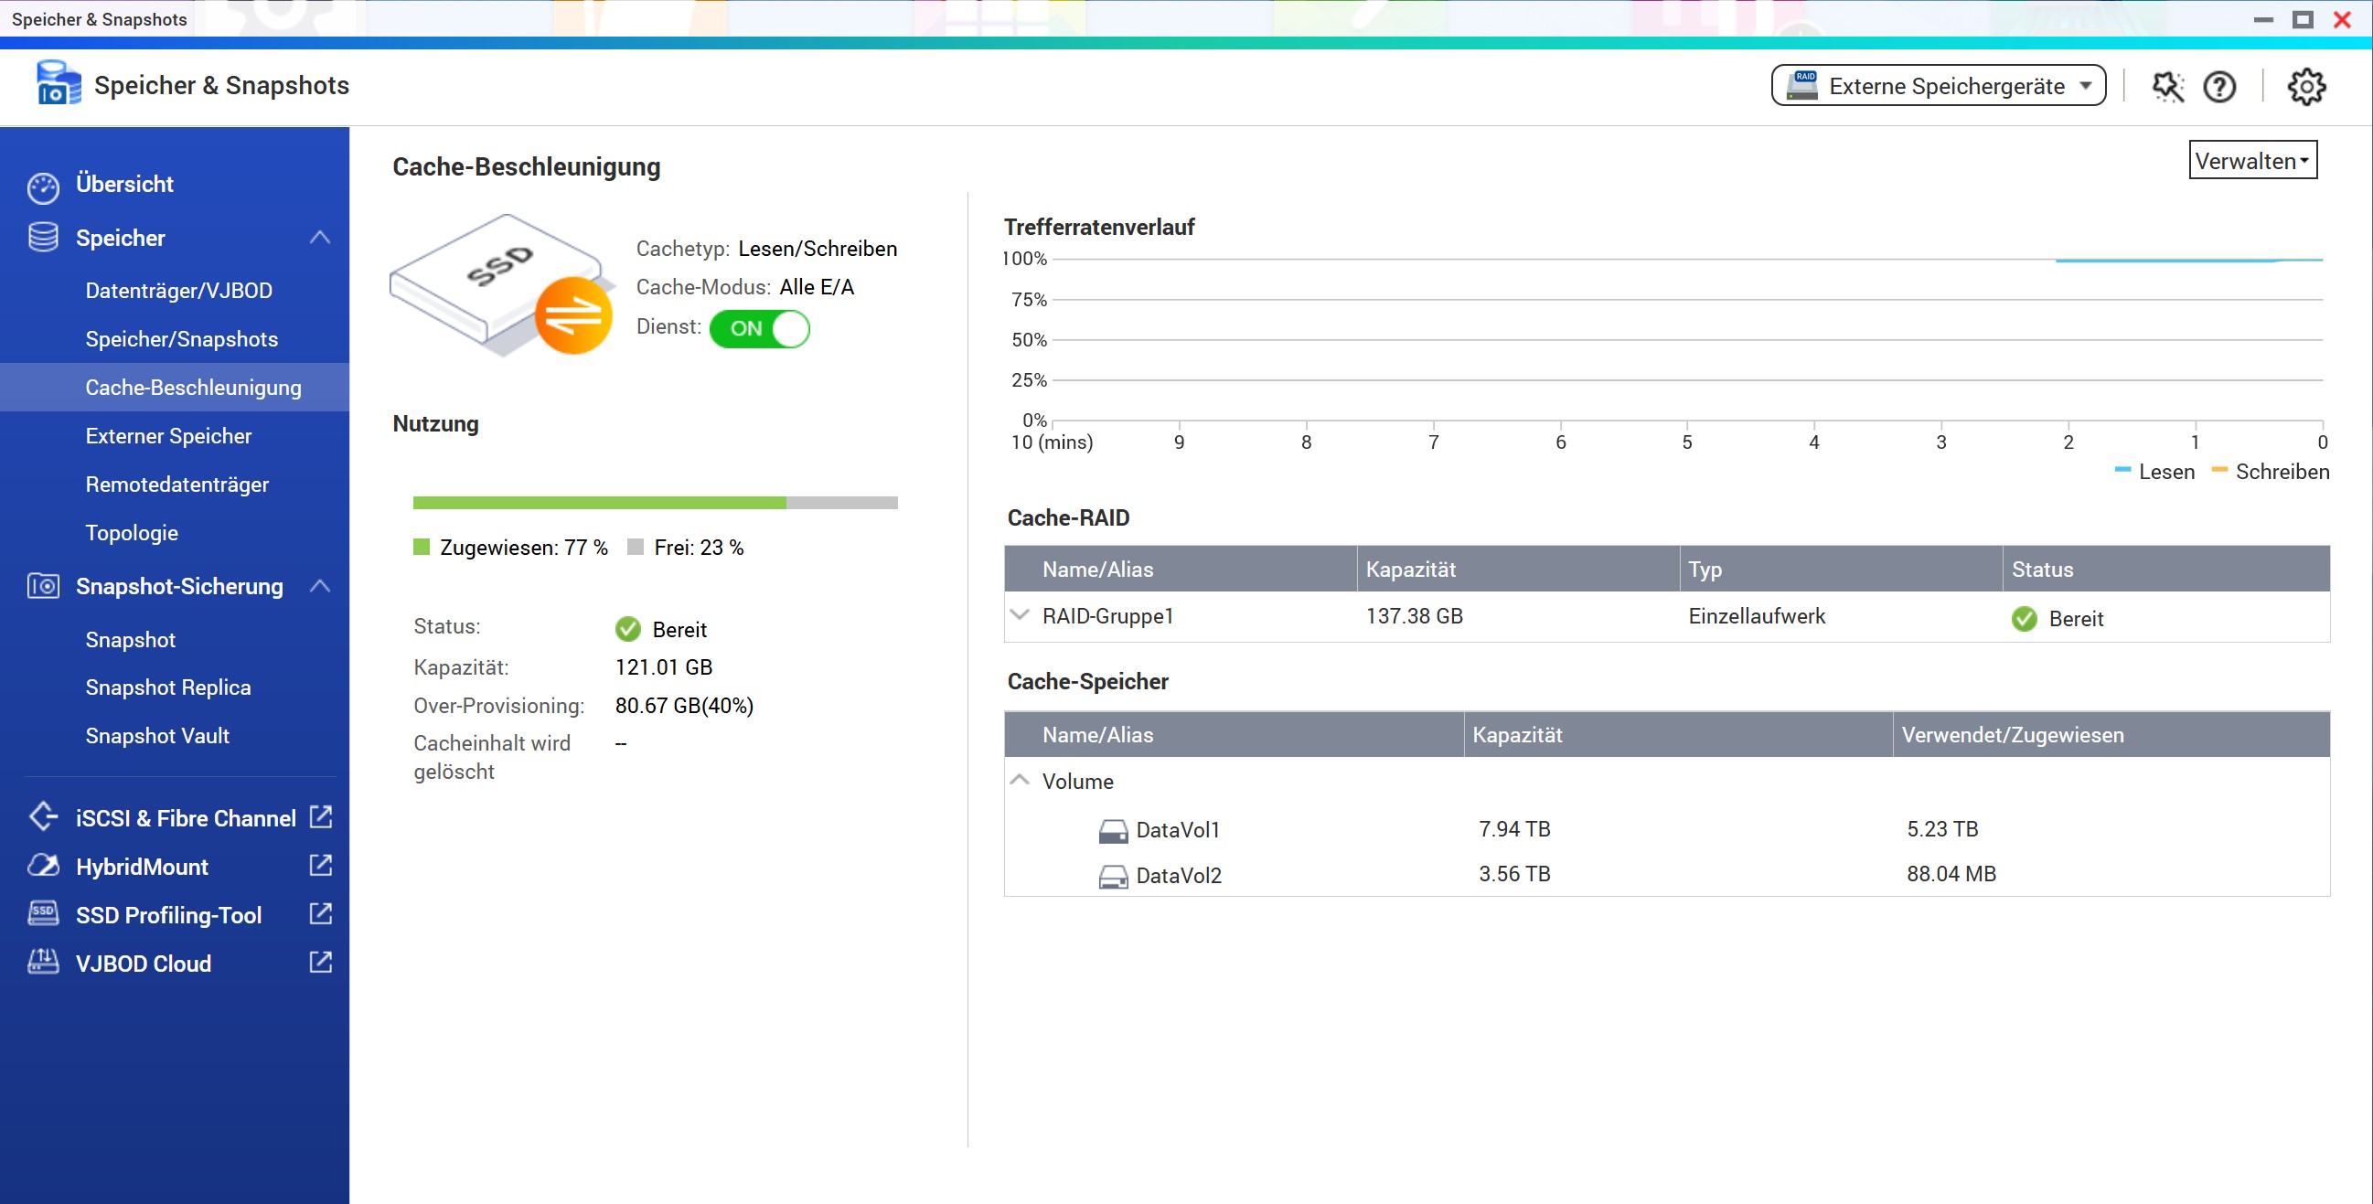Open the Verwalten dropdown menu
The image size is (2373, 1204).
[x=2251, y=160]
